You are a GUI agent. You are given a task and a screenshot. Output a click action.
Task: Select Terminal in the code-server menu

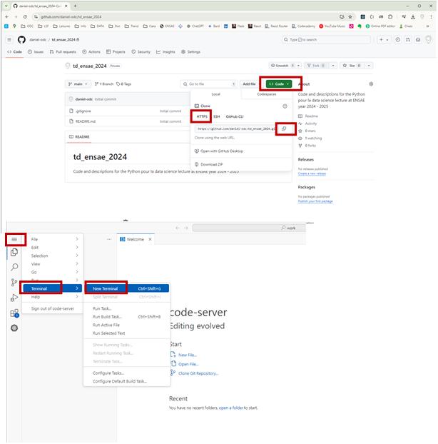pos(53,288)
